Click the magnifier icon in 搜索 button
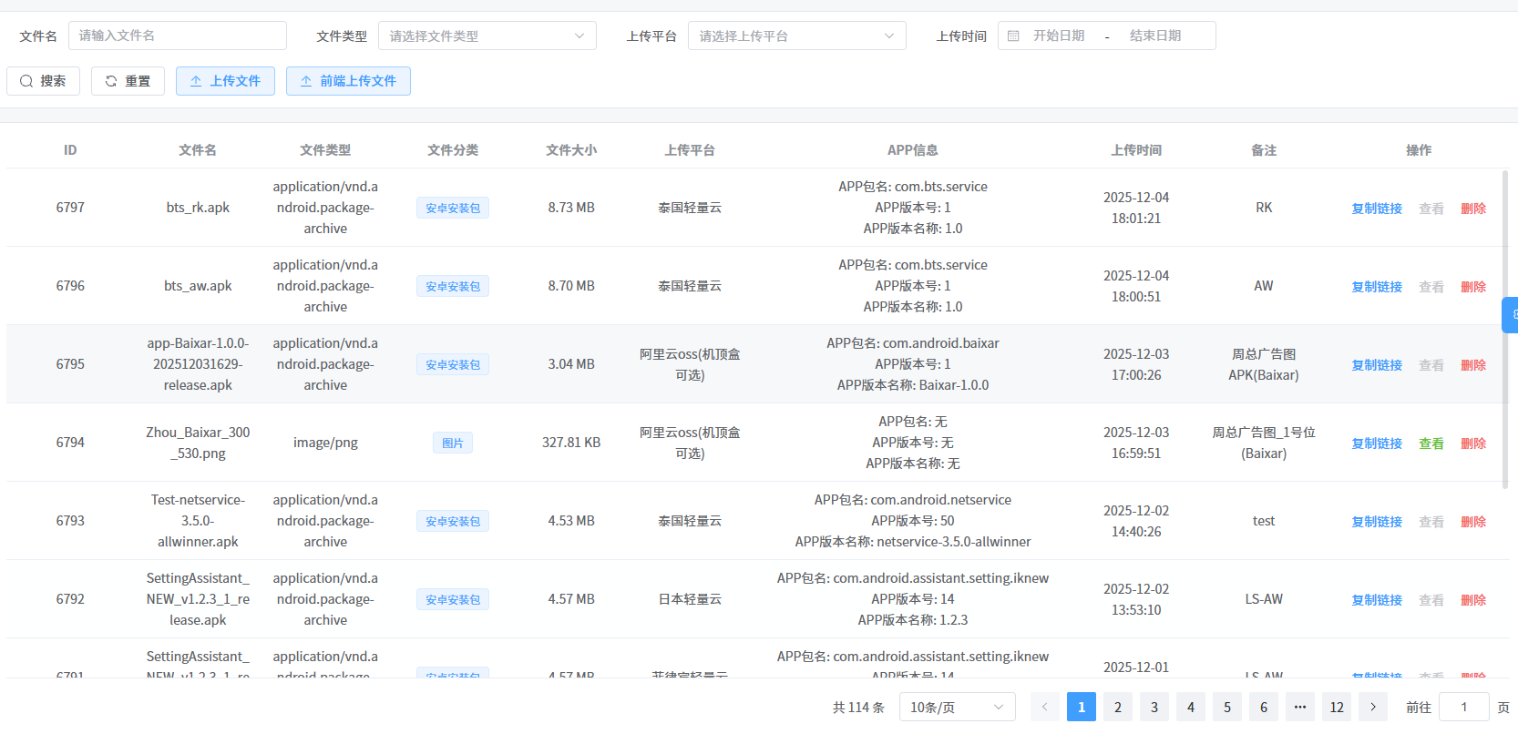The image size is (1518, 734). point(26,81)
